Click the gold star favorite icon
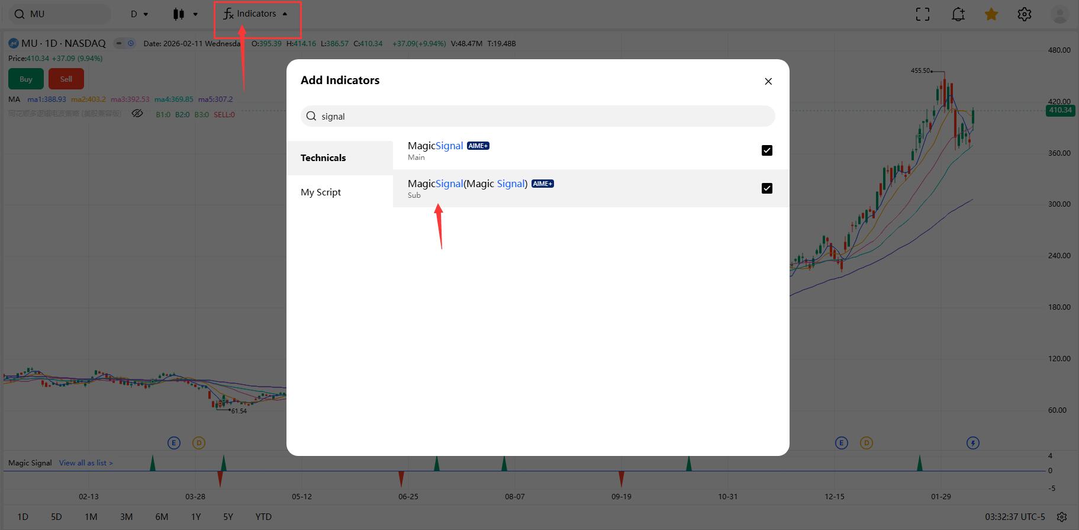 (x=991, y=14)
